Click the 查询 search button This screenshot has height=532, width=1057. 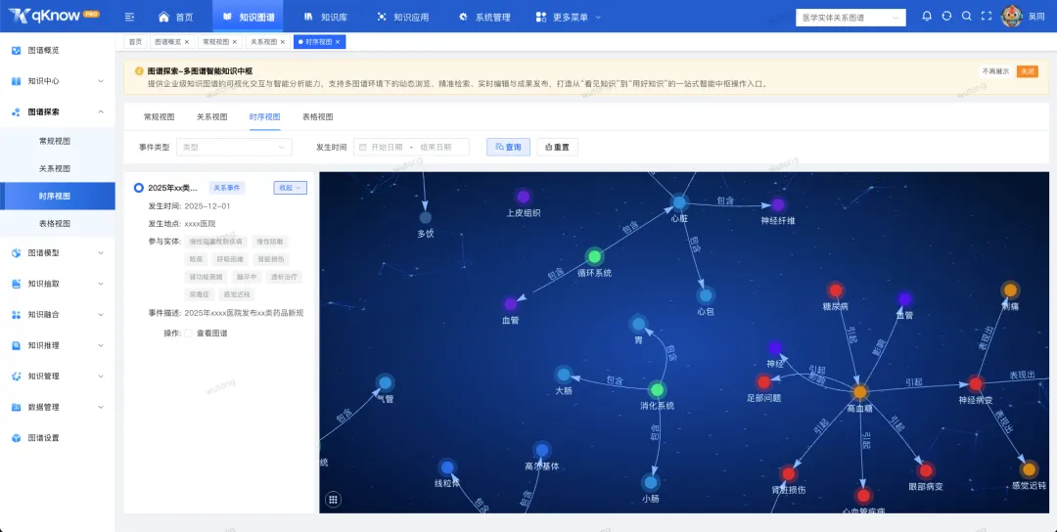pos(508,147)
